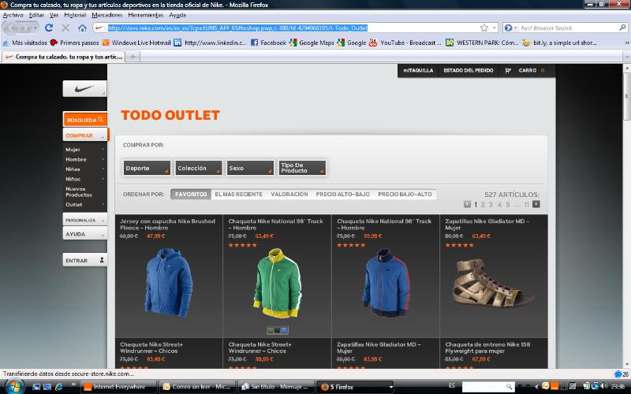The image size is (631, 394).
Task: Click the taskbar desktop search field
Action: [x=488, y=386]
